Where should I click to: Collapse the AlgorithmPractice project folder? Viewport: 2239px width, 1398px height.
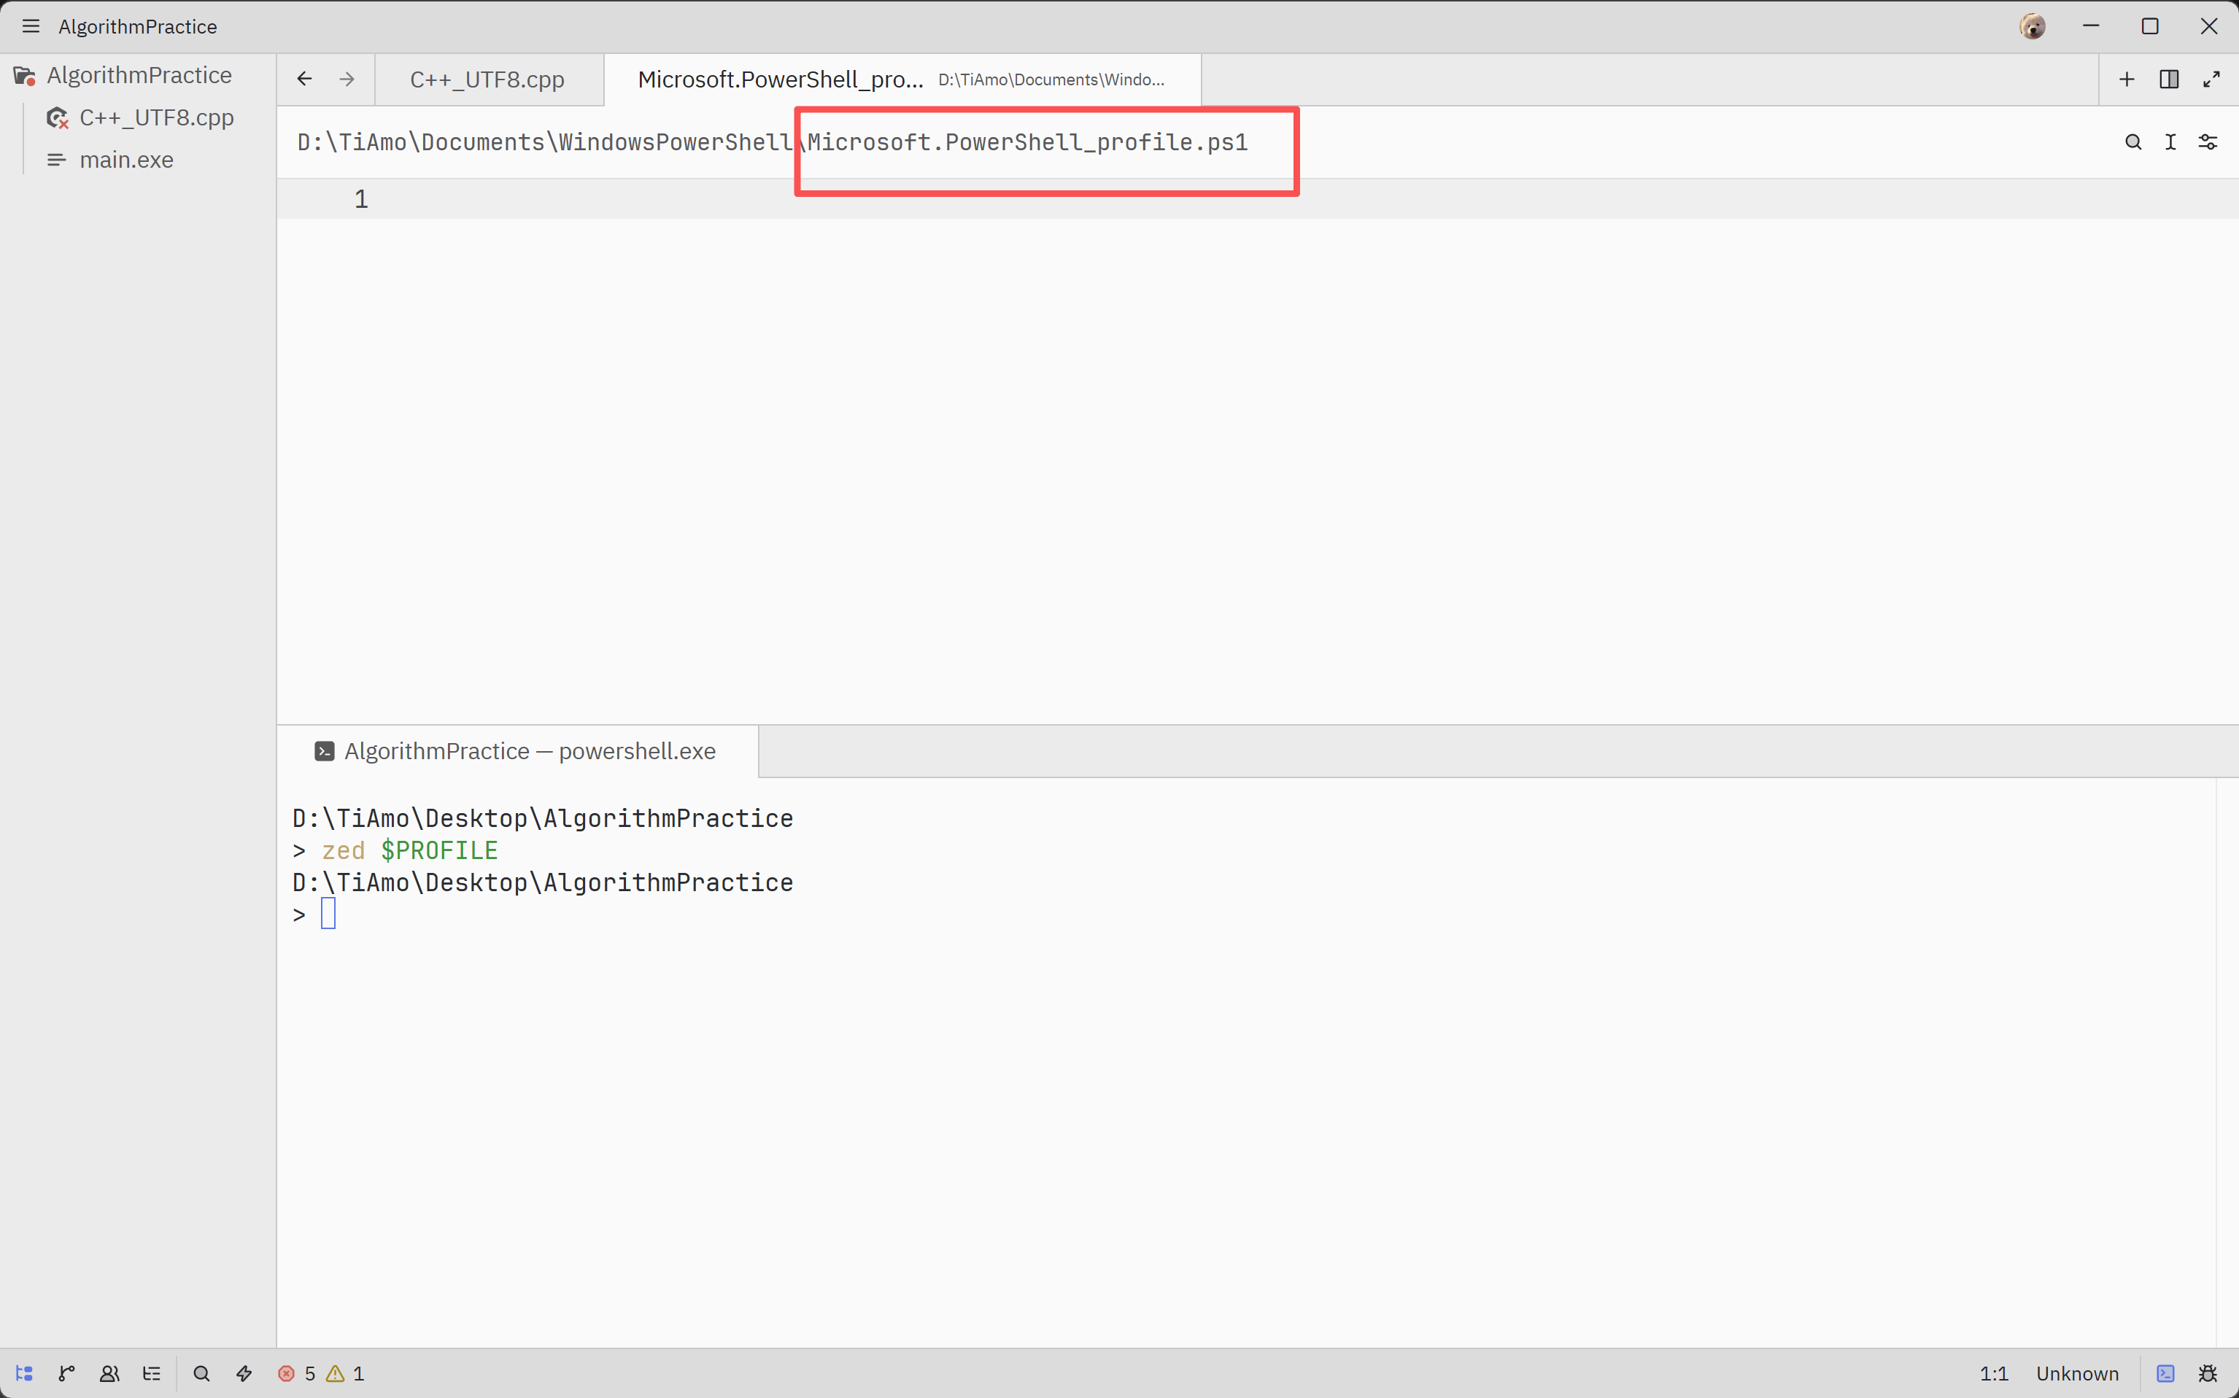(x=138, y=75)
